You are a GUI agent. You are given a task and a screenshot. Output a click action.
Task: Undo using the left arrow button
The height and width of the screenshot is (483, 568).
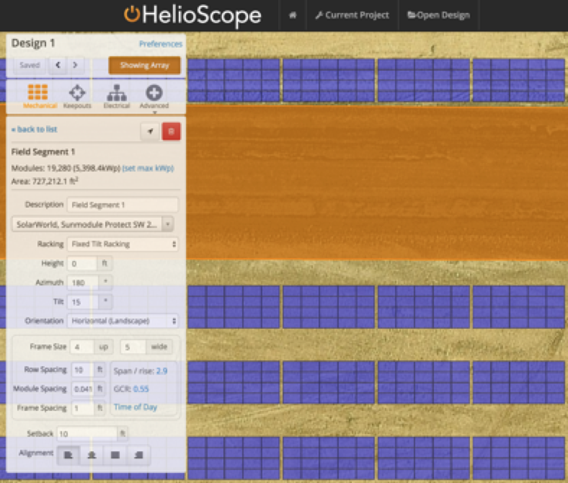tap(58, 65)
